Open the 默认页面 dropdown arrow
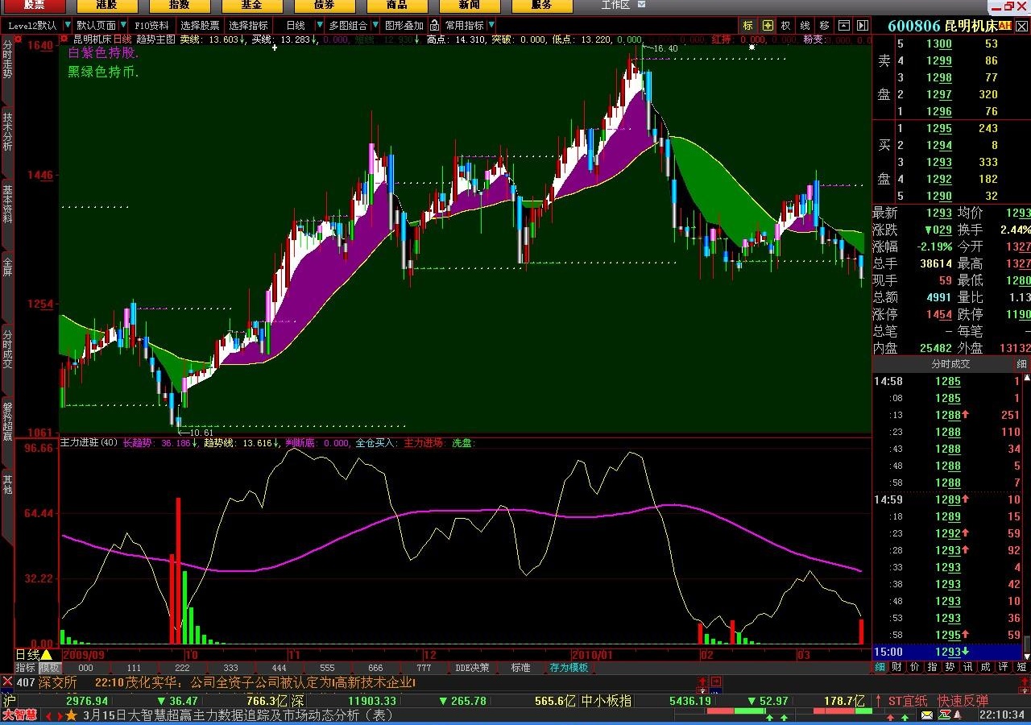The image size is (1031, 725). 123,26
